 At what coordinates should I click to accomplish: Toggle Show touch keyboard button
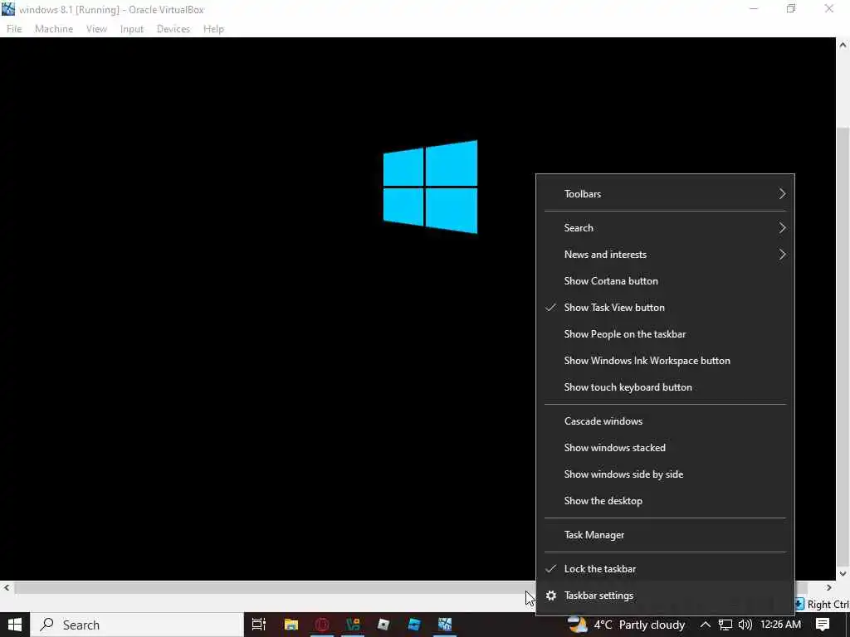(x=665, y=387)
